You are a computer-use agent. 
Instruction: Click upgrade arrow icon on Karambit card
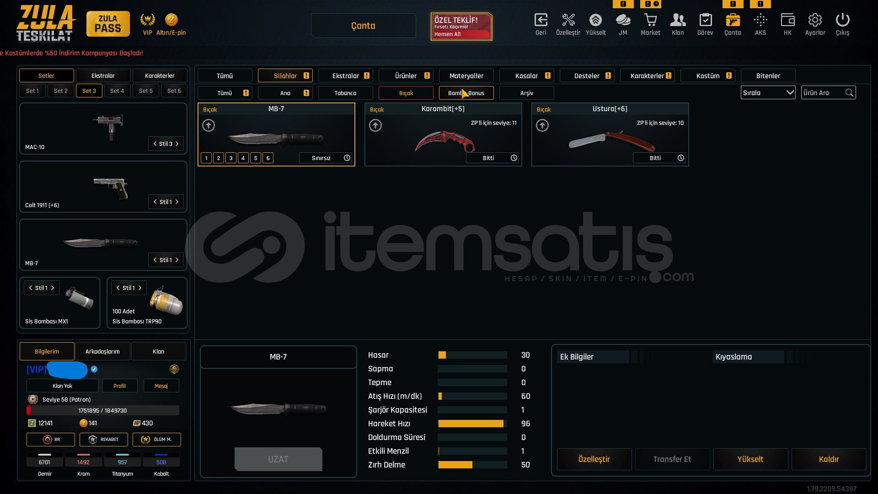pos(375,125)
